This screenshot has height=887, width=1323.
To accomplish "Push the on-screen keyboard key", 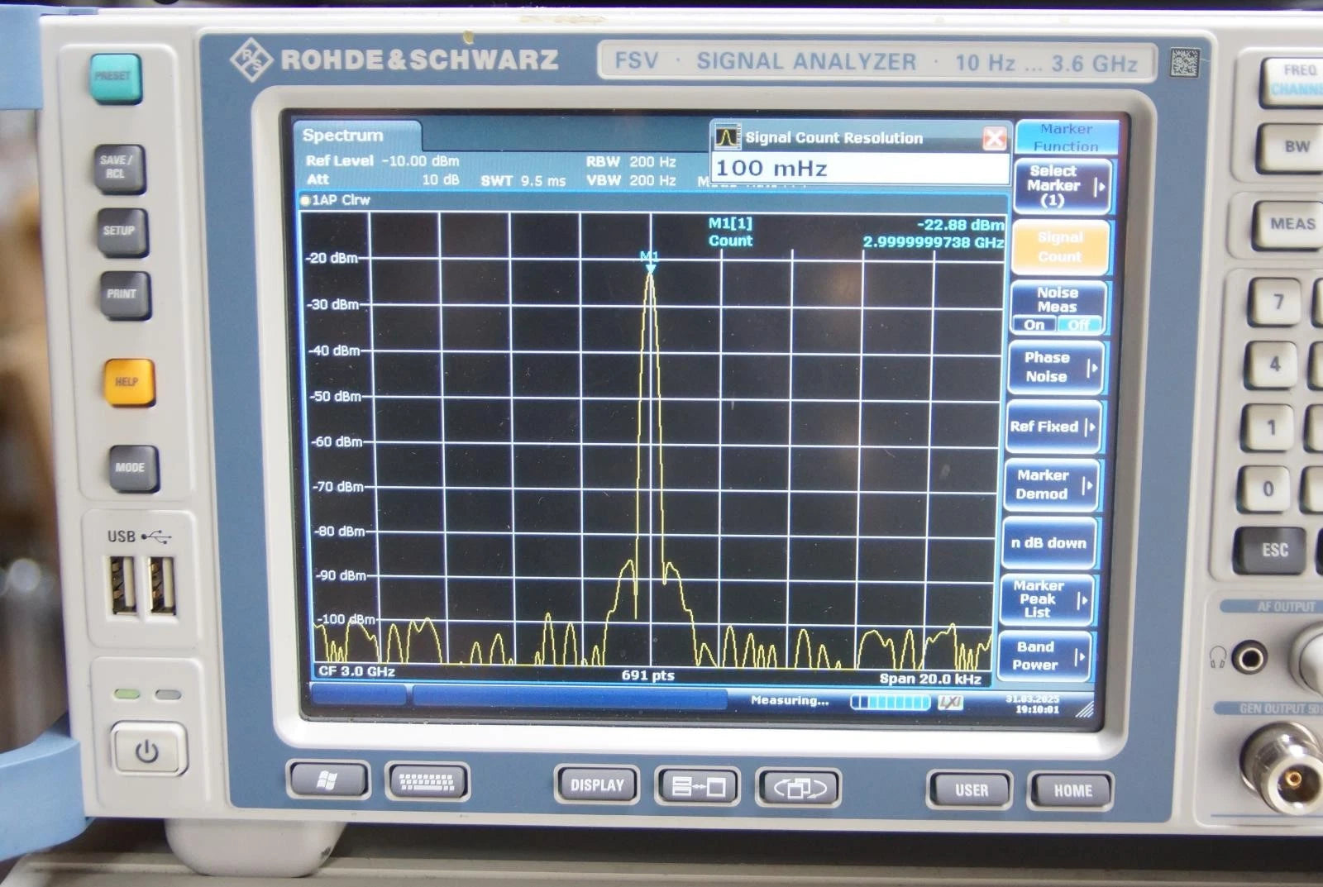I will (427, 781).
